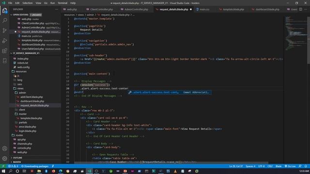Viewport: 310px width, 174px height.
Task: Click the VS Code taskbar icon
Action: point(89,171)
